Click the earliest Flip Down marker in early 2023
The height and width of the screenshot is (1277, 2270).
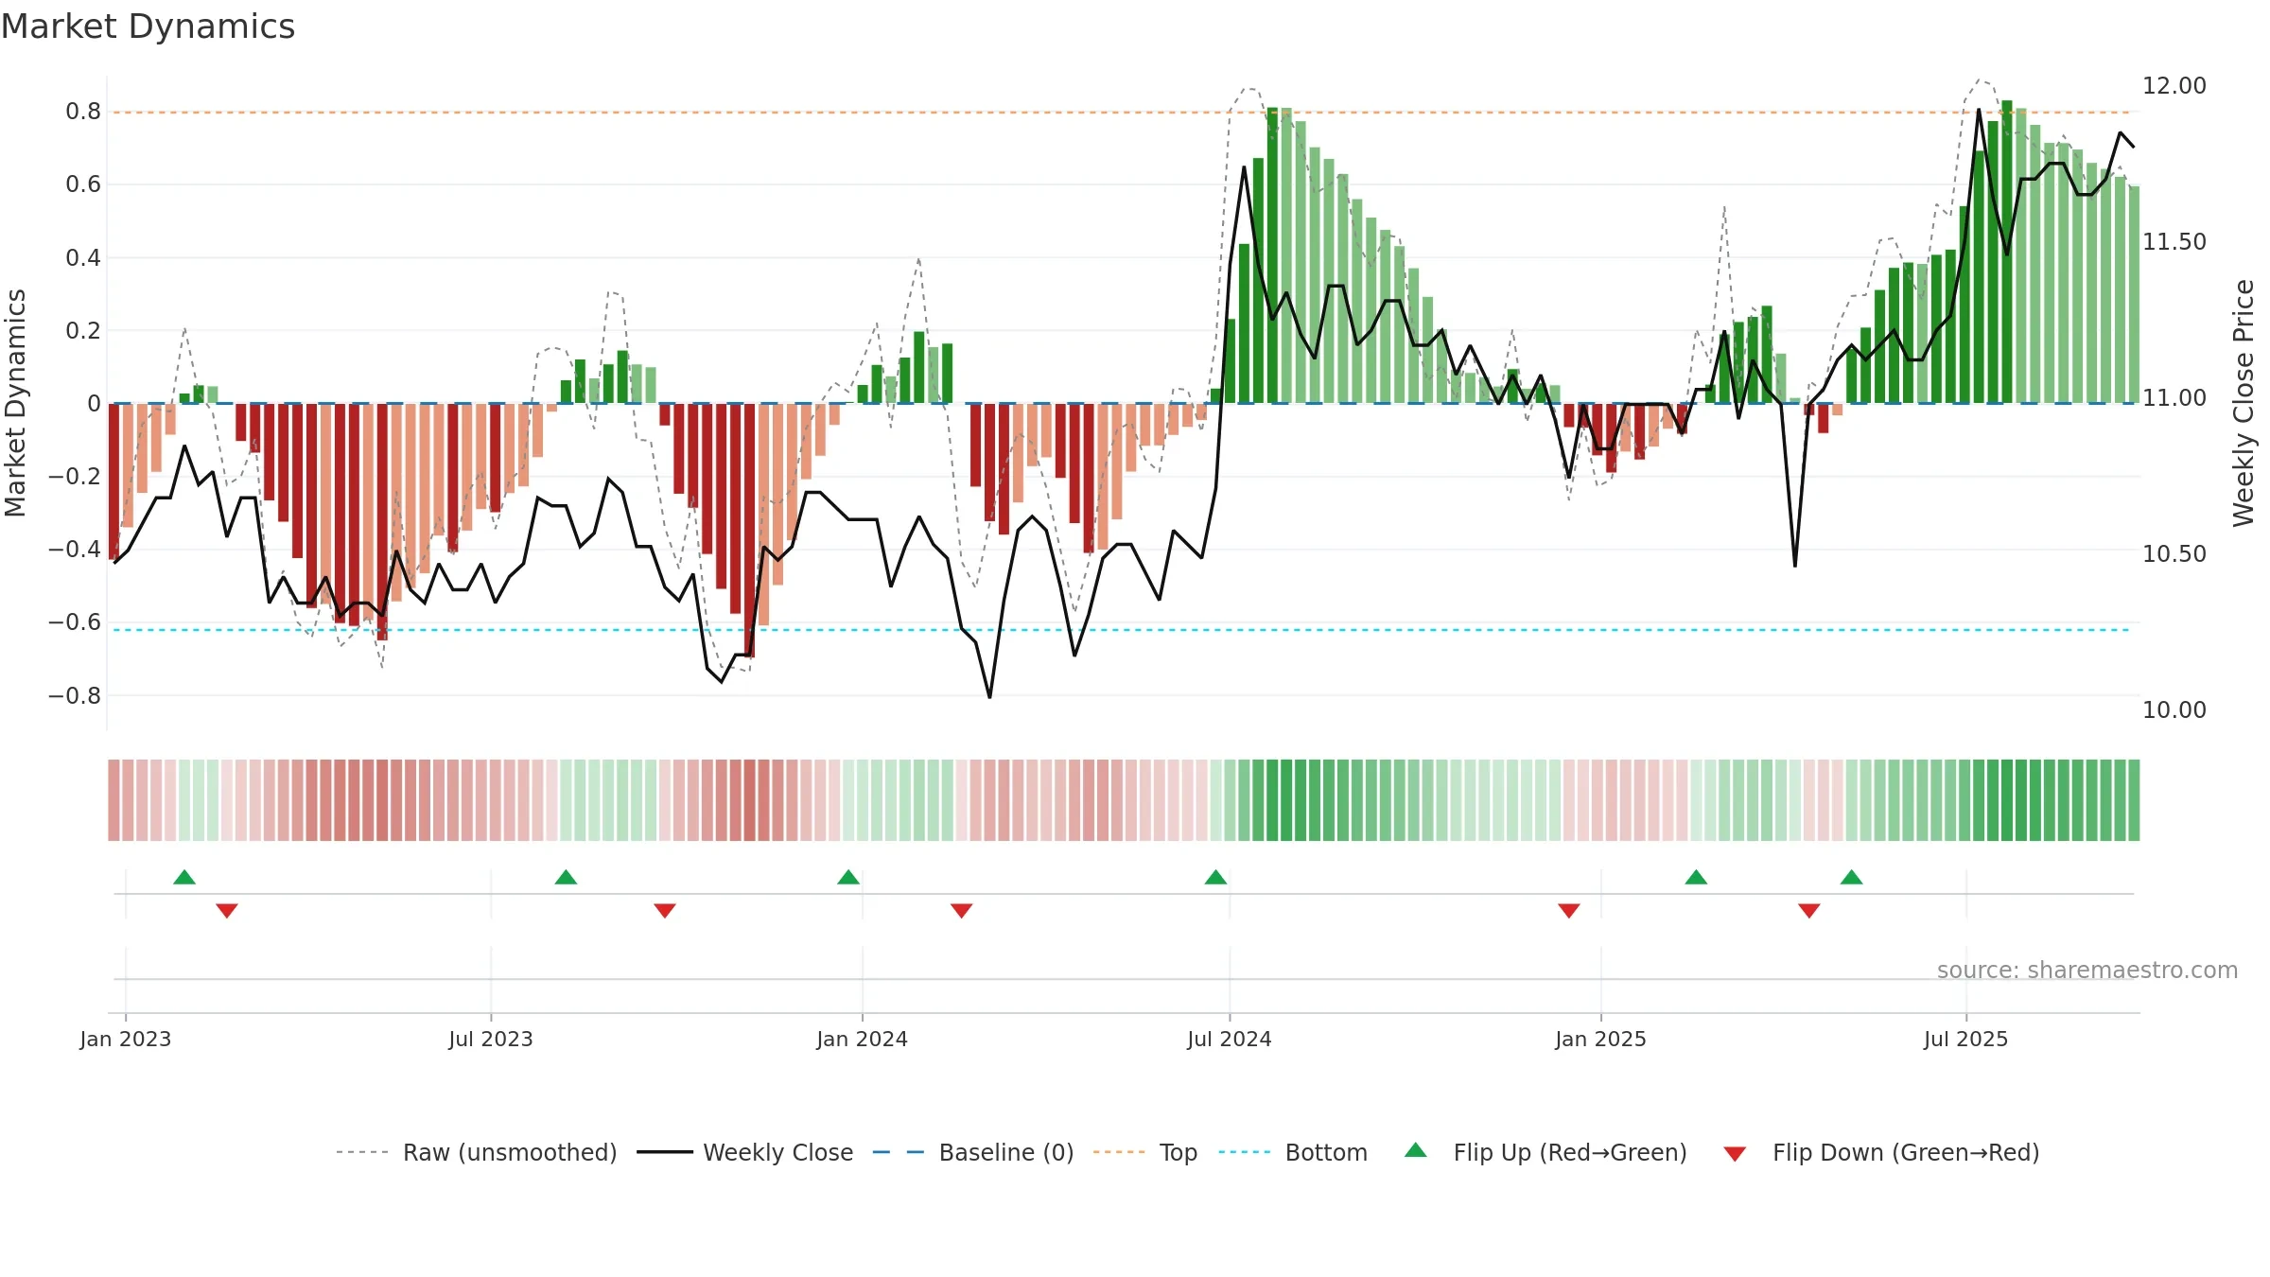[x=227, y=910]
